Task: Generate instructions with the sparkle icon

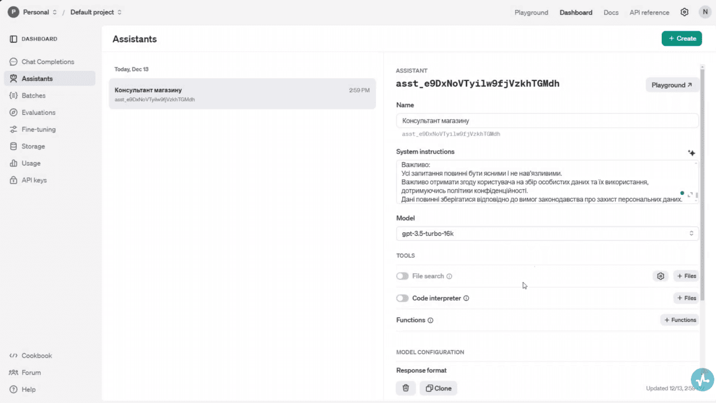Action: [x=691, y=152]
